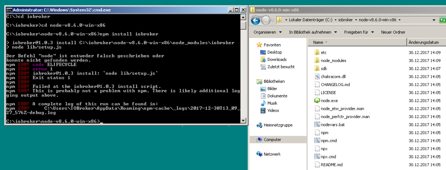This screenshot has height=170, width=446.
Task: Select the node_etw_provider.man file
Action: (342, 109)
